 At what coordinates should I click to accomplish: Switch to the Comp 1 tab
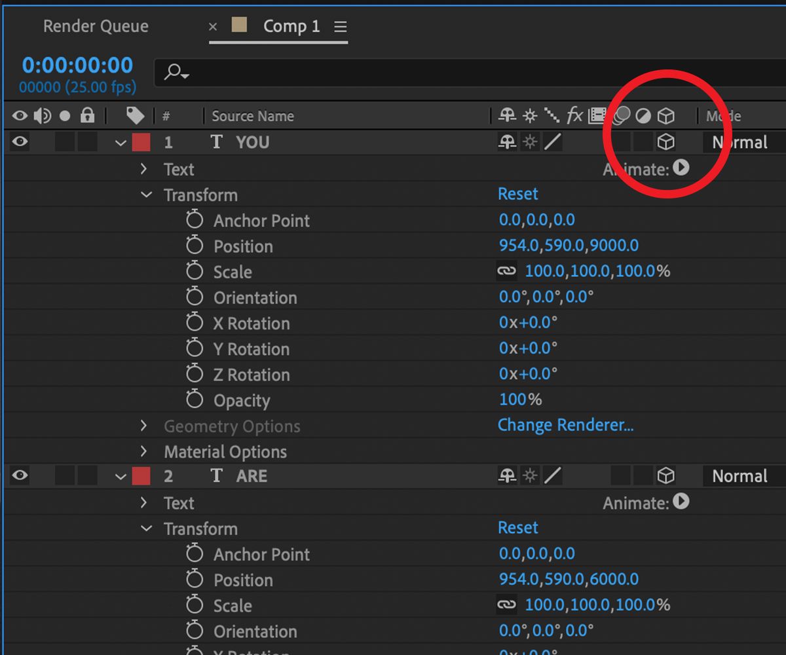pos(291,26)
